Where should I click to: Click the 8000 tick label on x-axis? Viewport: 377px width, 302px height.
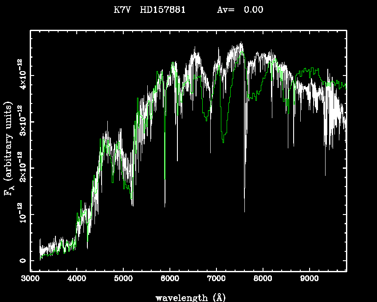[x=263, y=279]
